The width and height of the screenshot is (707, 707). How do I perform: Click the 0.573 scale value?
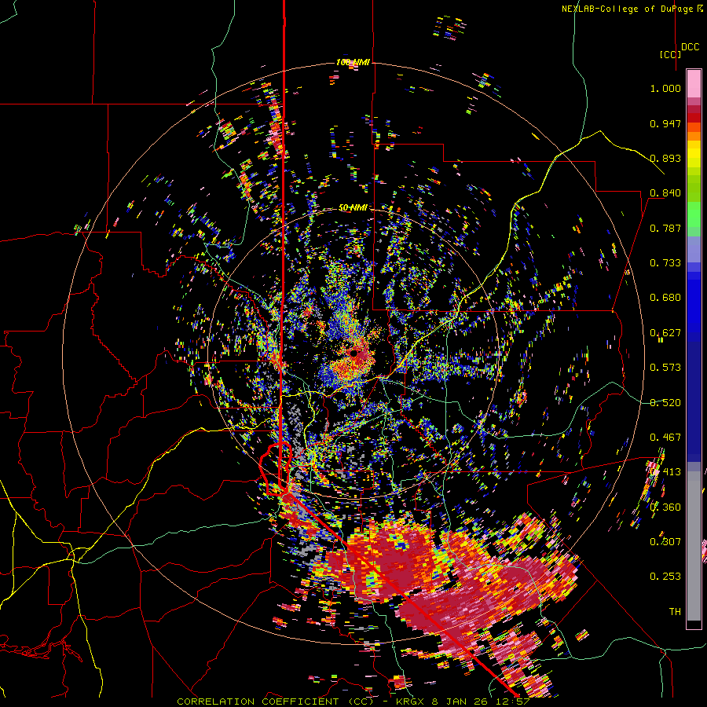pos(665,368)
